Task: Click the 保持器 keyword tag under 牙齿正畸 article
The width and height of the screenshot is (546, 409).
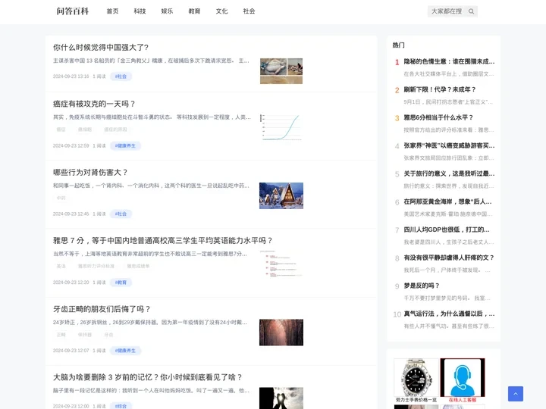Action: point(85,335)
